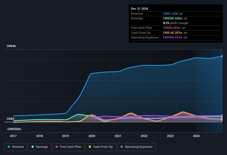This screenshot has height=155, width=227.
Task: Click the Earnings label in tooltip
Action: click(x=137, y=18)
